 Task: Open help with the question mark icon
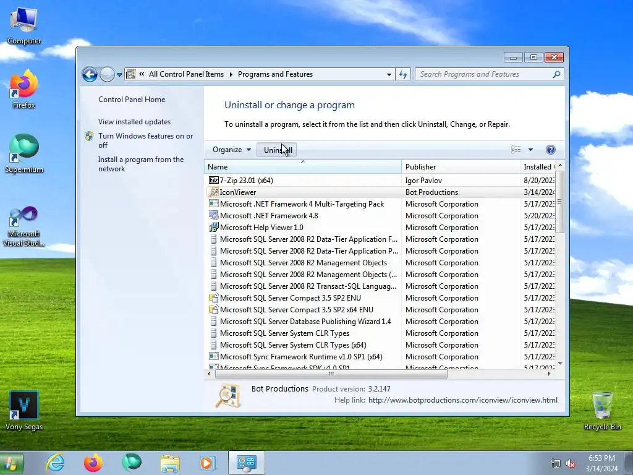[x=550, y=150]
